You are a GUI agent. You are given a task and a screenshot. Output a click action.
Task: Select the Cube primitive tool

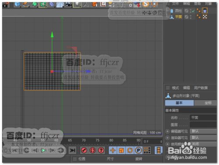[x=17, y=4]
